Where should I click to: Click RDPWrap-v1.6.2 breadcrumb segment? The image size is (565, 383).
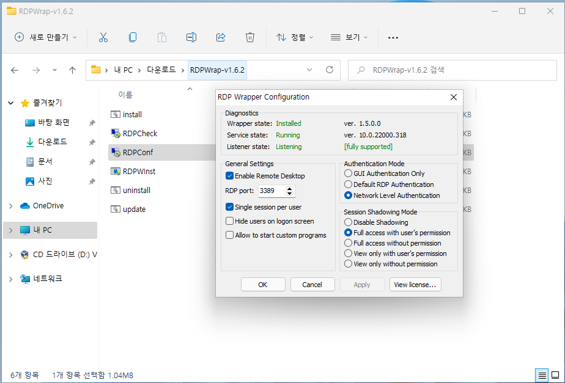pos(217,70)
